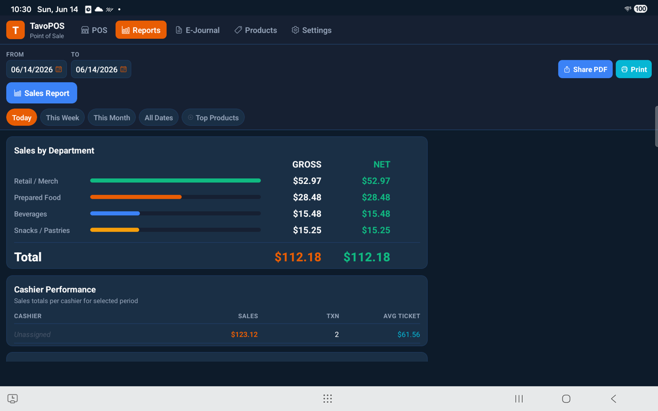The width and height of the screenshot is (658, 411).
Task: Click the GROSS column header
Action: pyautogui.click(x=307, y=164)
